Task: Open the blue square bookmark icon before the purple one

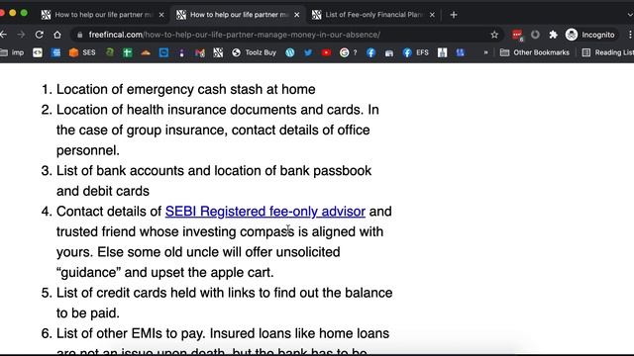Action: click(163, 52)
